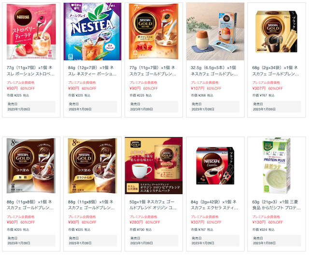
Task: Click the 68g (2g×34袋) product title
Action: click(x=276, y=71)
